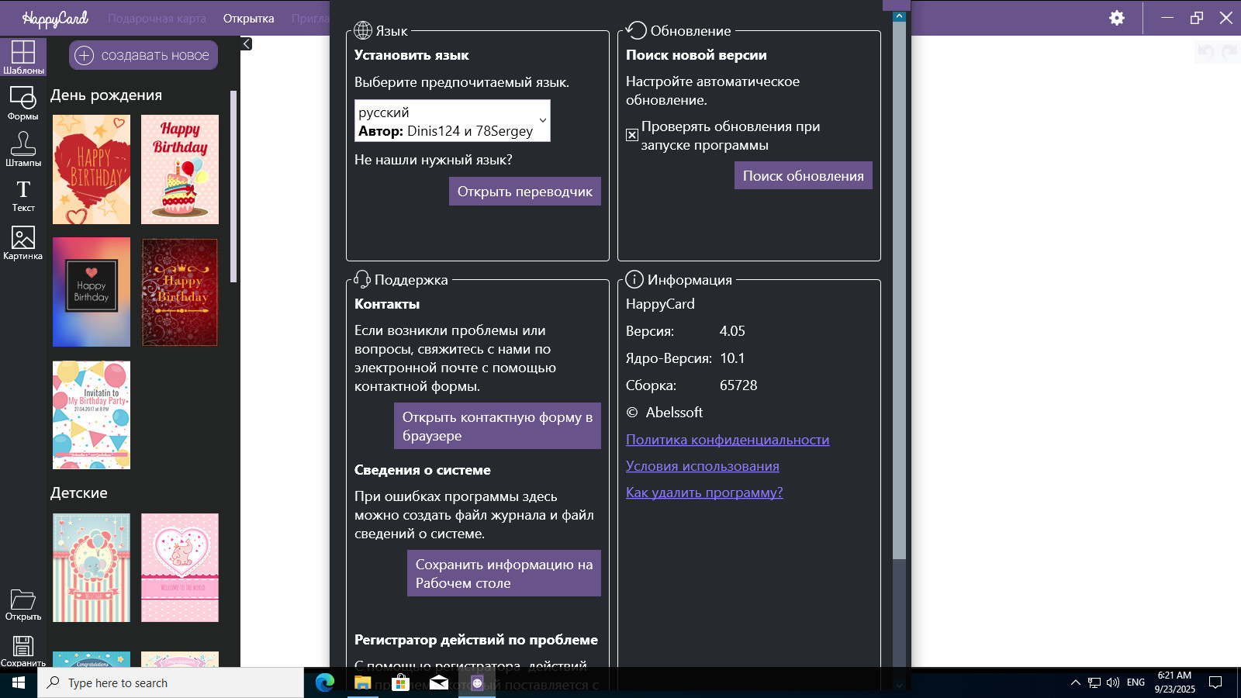This screenshot has width=1241, height=698.
Task: Click the Открыть folder icon
Action: [x=22, y=604]
